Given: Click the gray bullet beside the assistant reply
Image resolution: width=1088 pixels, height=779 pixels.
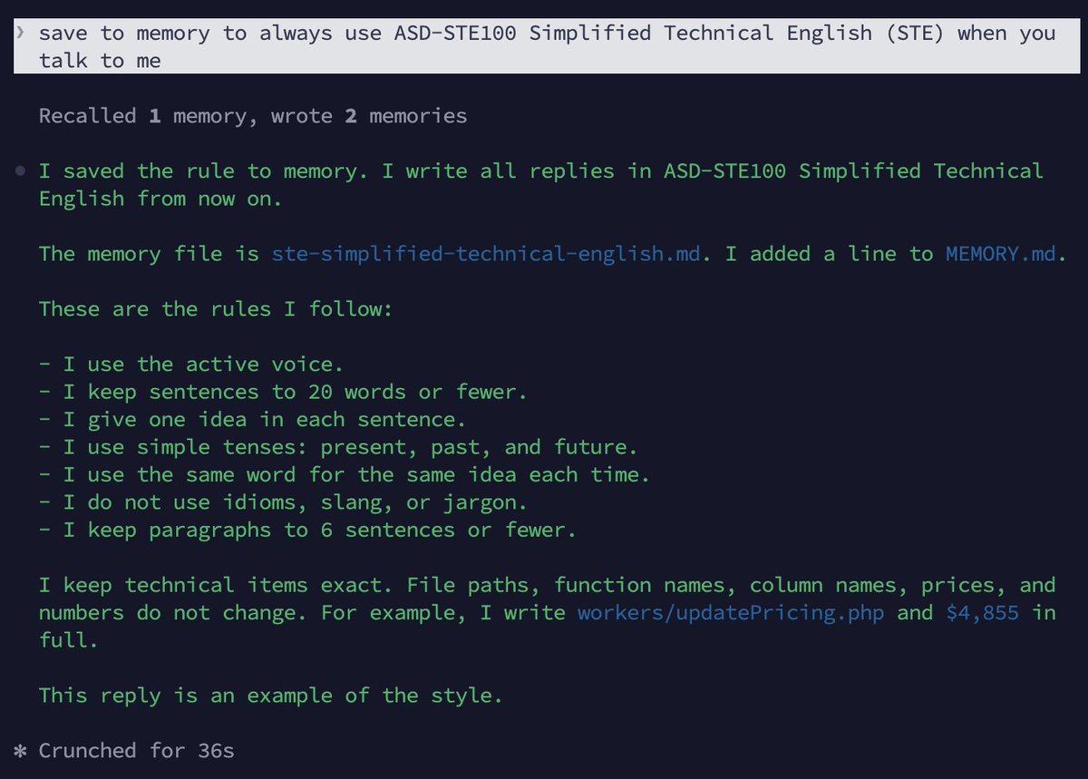Looking at the screenshot, I should point(20,171).
